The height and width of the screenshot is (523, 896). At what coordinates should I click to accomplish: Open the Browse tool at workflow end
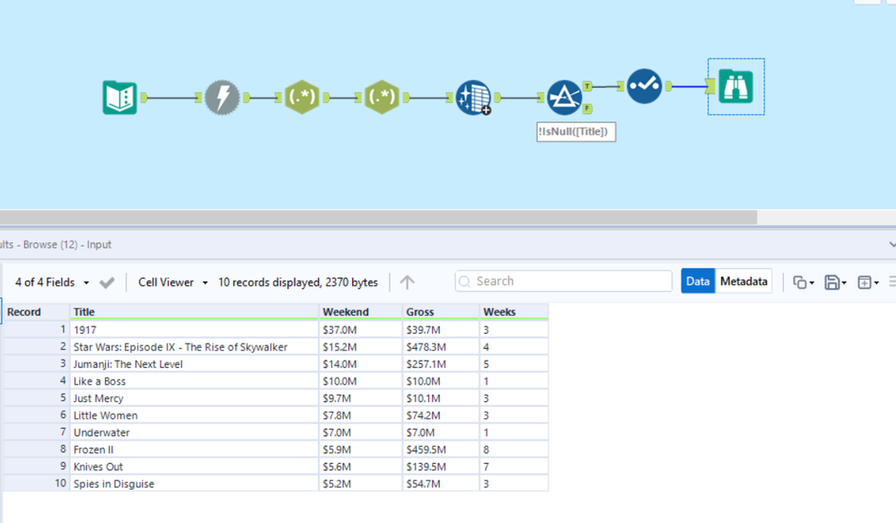pyautogui.click(x=736, y=87)
